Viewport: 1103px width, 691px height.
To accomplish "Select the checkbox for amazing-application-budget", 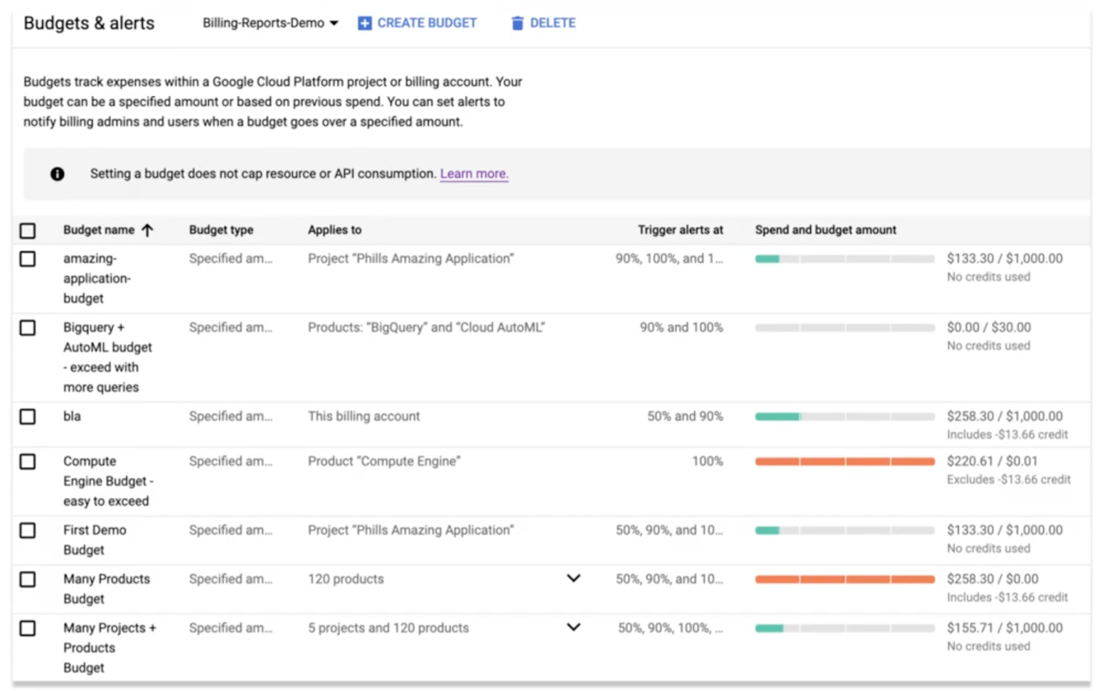I will click(28, 259).
